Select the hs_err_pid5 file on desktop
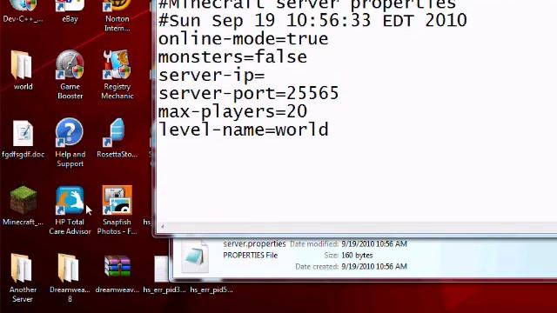This screenshot has width=557, height=313. (211, 290)
